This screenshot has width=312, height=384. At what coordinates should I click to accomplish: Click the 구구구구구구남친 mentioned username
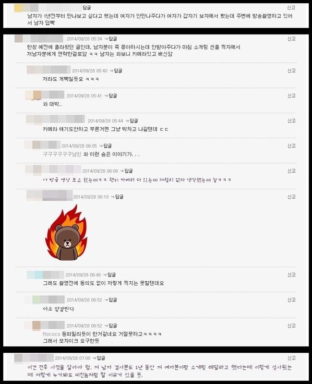point(62,154)
